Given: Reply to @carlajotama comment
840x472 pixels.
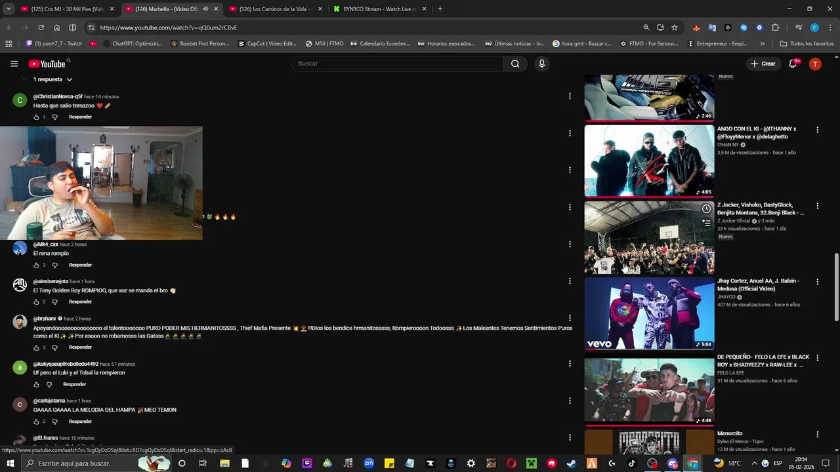Looking at the screenshot, I should click(x=80, y=422).
